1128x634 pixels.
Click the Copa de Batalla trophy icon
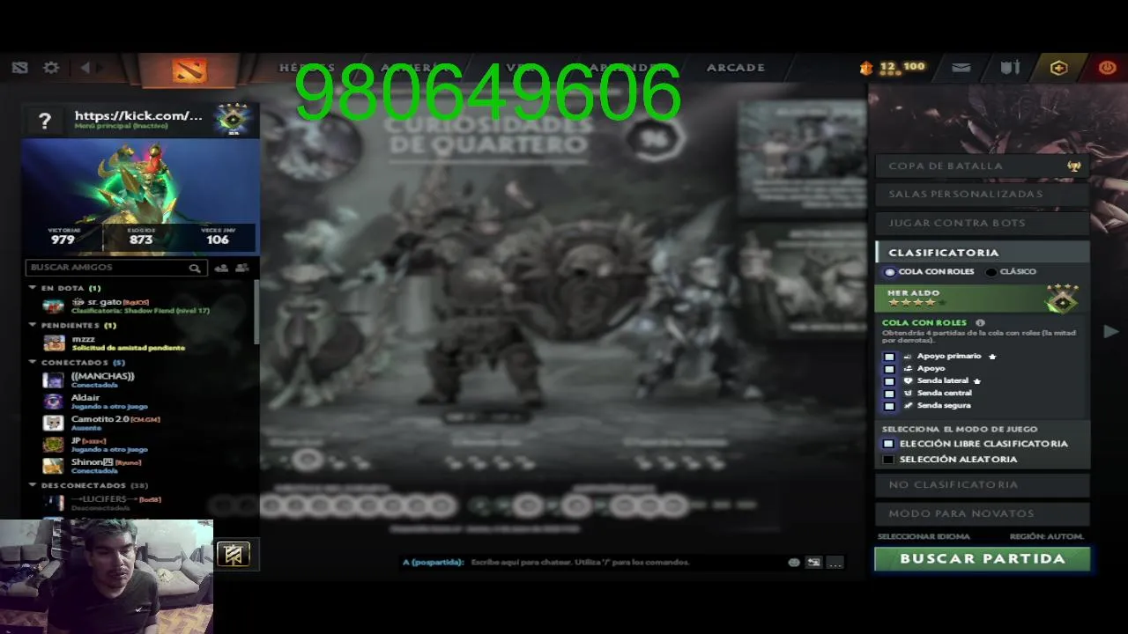coord(1074,166)
